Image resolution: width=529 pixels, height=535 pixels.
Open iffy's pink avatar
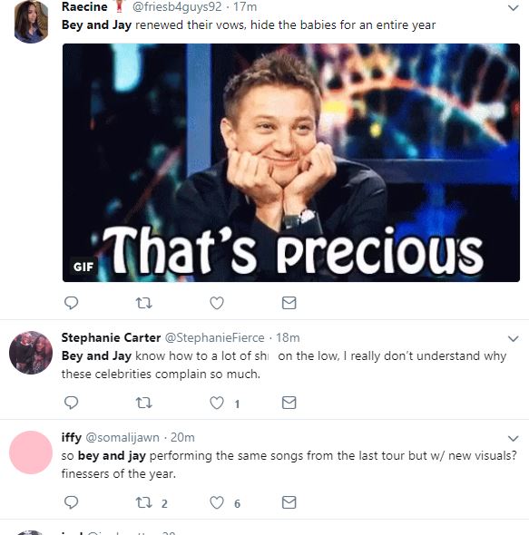(31, 452)
